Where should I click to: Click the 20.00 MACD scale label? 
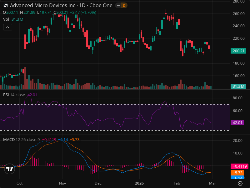click(237, 140)
